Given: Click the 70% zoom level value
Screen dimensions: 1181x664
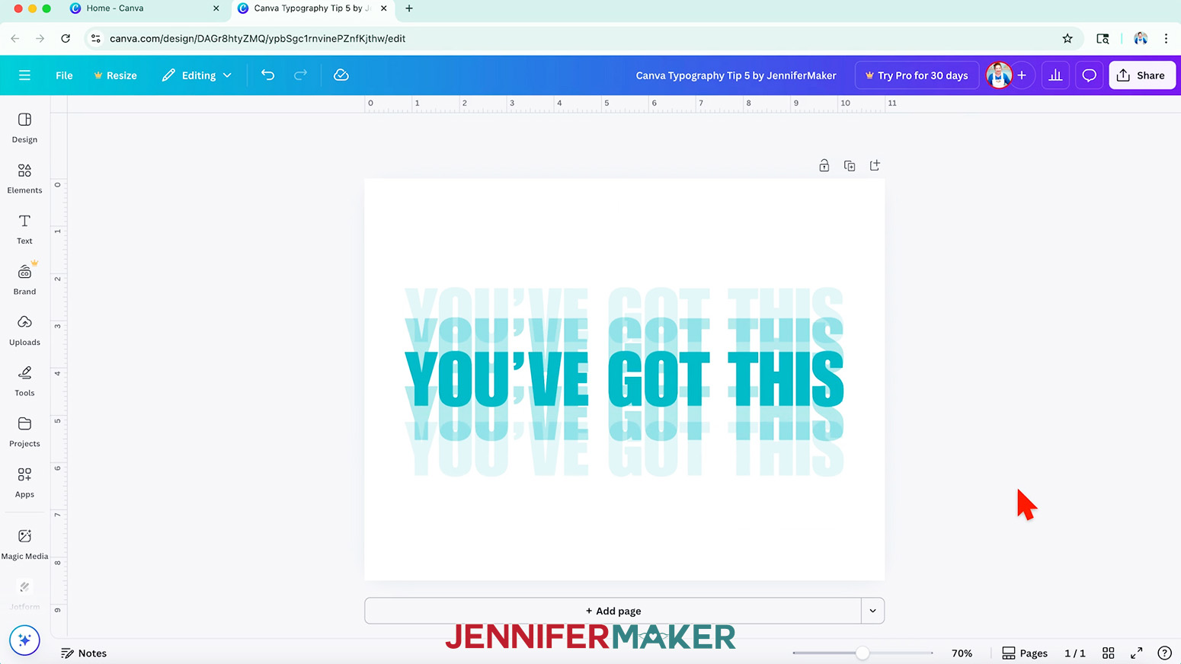Looking at the screenshot, I should tap(962, 653).
